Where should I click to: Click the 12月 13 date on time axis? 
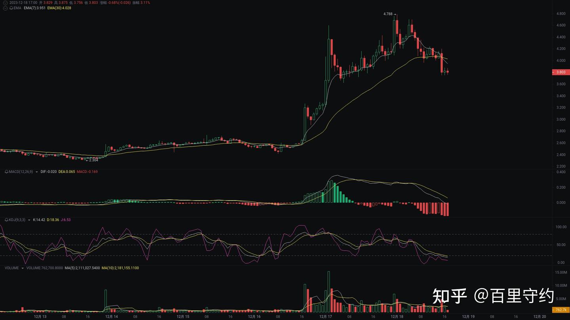tap(40, 316)
